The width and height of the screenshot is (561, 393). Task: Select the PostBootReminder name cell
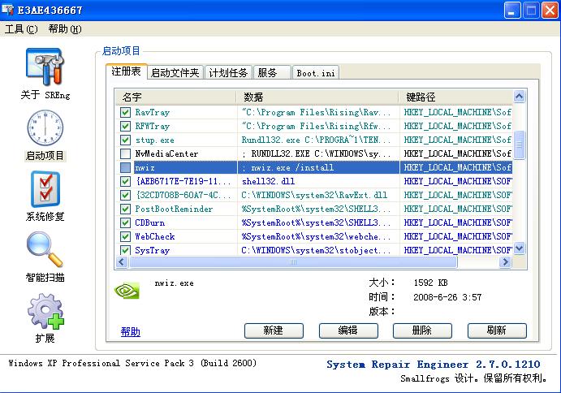174,209
